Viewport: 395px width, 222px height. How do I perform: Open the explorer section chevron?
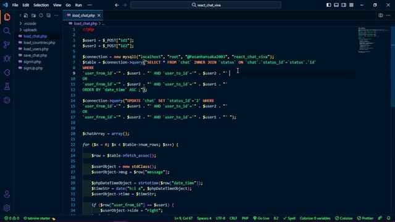[x=20, y=15]
